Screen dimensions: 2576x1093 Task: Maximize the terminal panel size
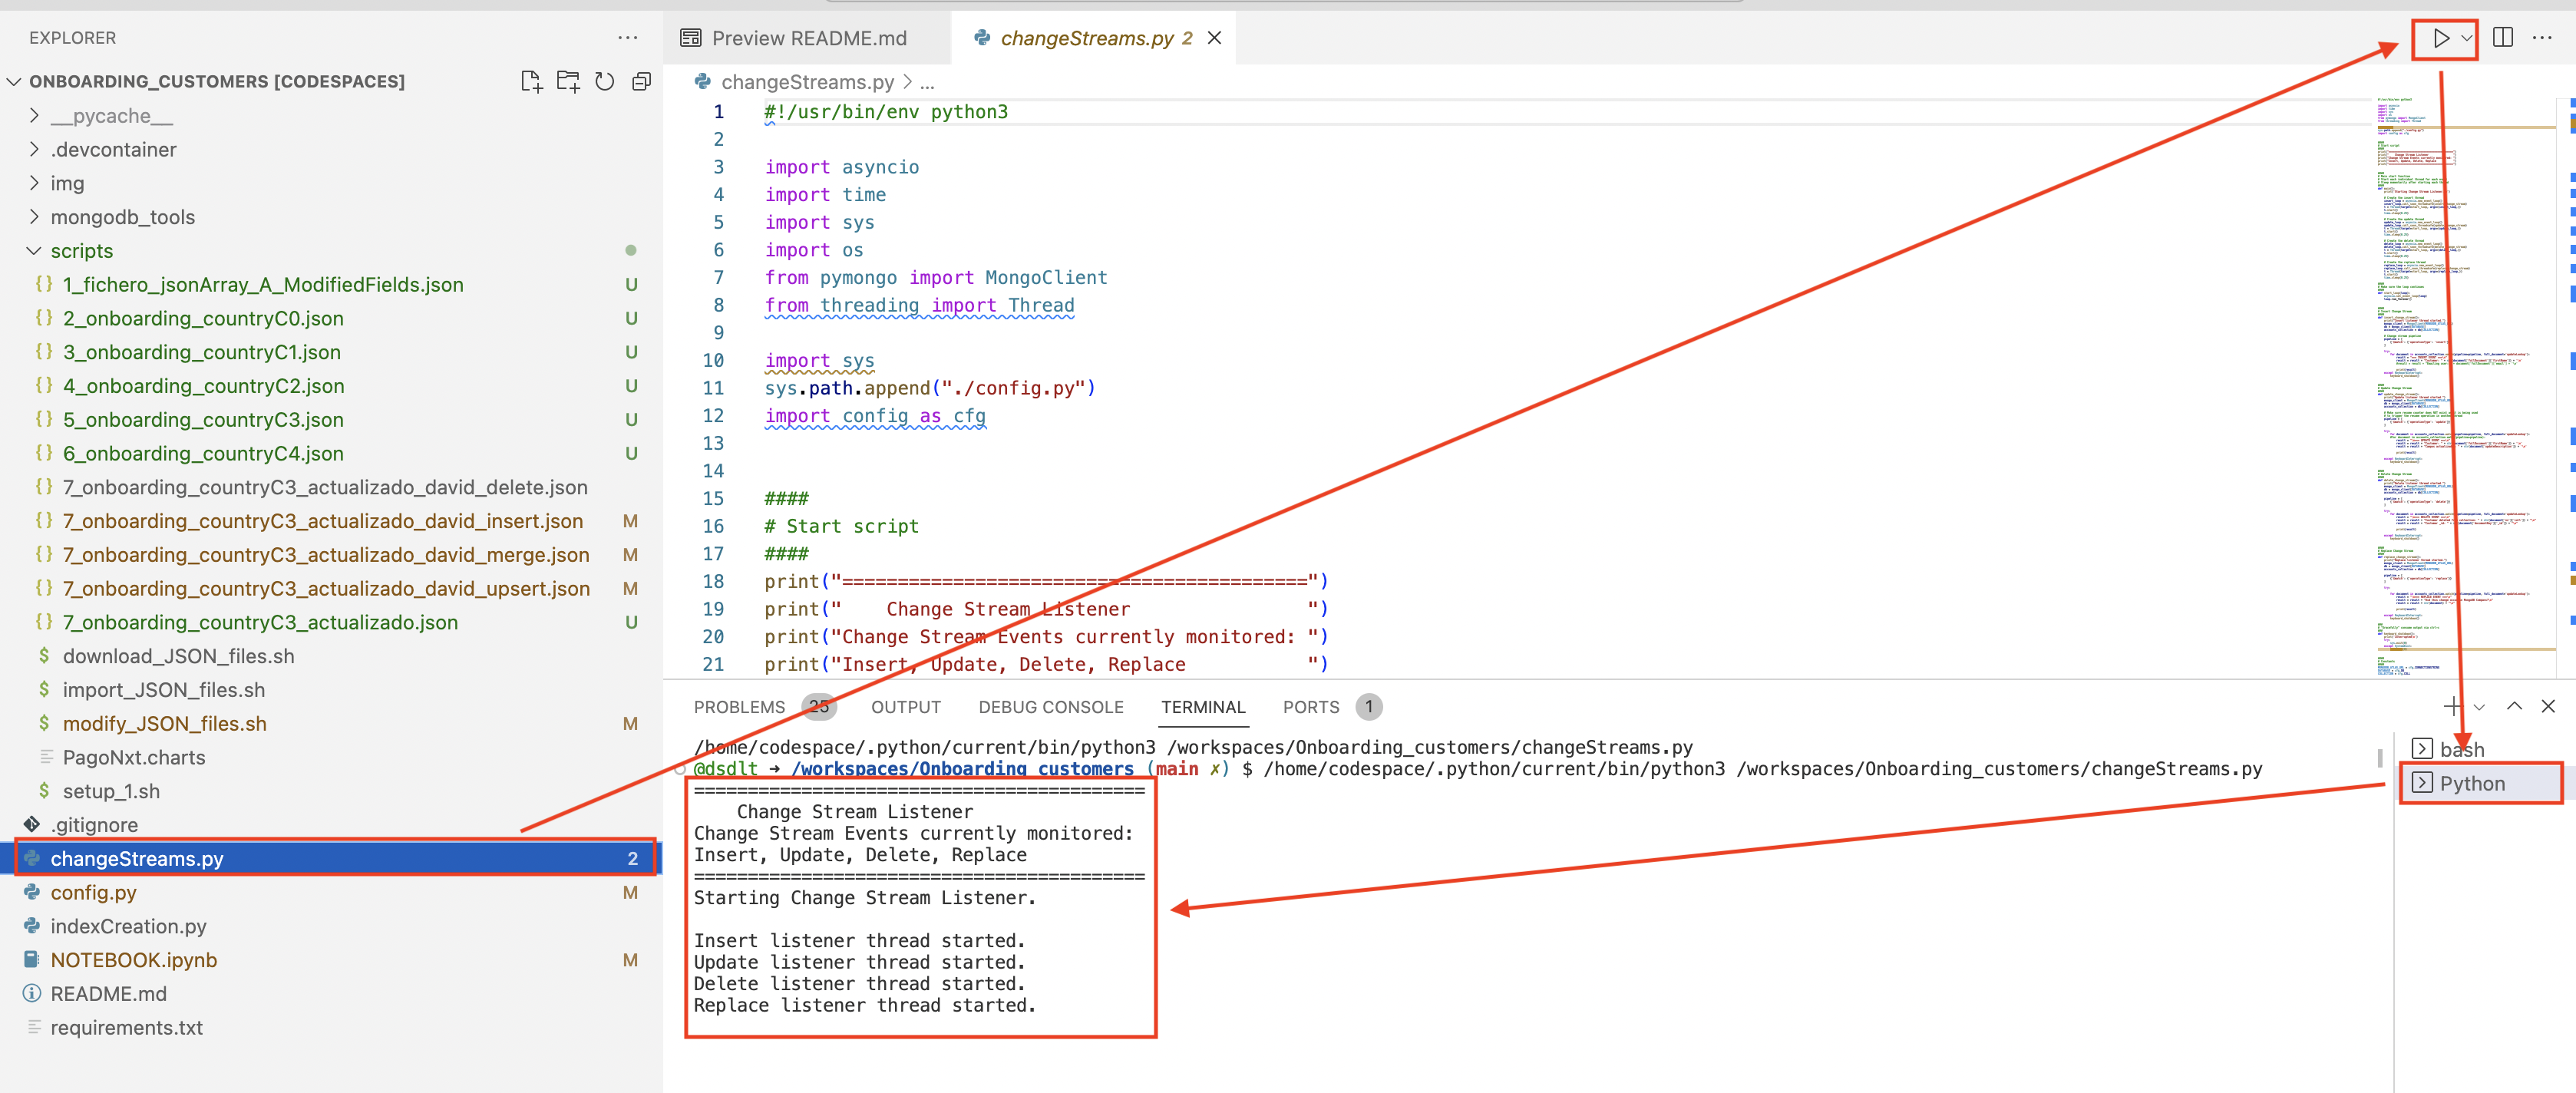click(x=2513, y=706)
